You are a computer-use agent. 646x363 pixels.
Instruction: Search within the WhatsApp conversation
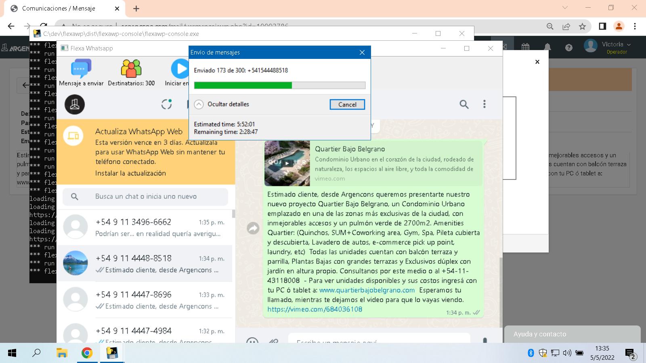click(x=464, y=104)
